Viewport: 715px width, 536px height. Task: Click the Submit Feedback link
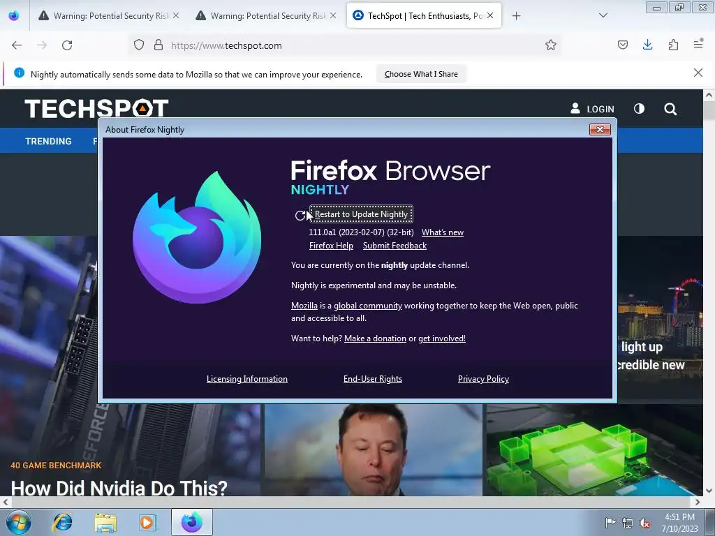[x=395, y=246]
